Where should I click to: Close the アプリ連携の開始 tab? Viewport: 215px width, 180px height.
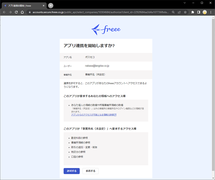43,5
